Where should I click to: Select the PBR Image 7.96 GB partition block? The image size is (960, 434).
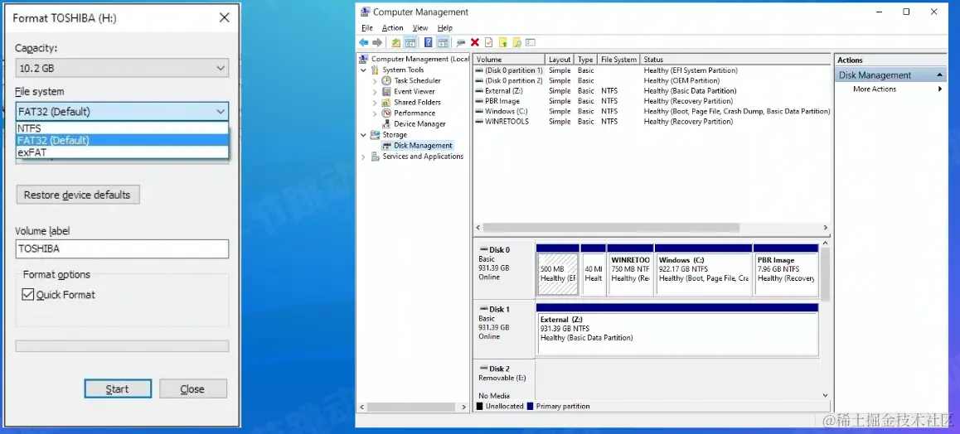(x=786, y=269)
